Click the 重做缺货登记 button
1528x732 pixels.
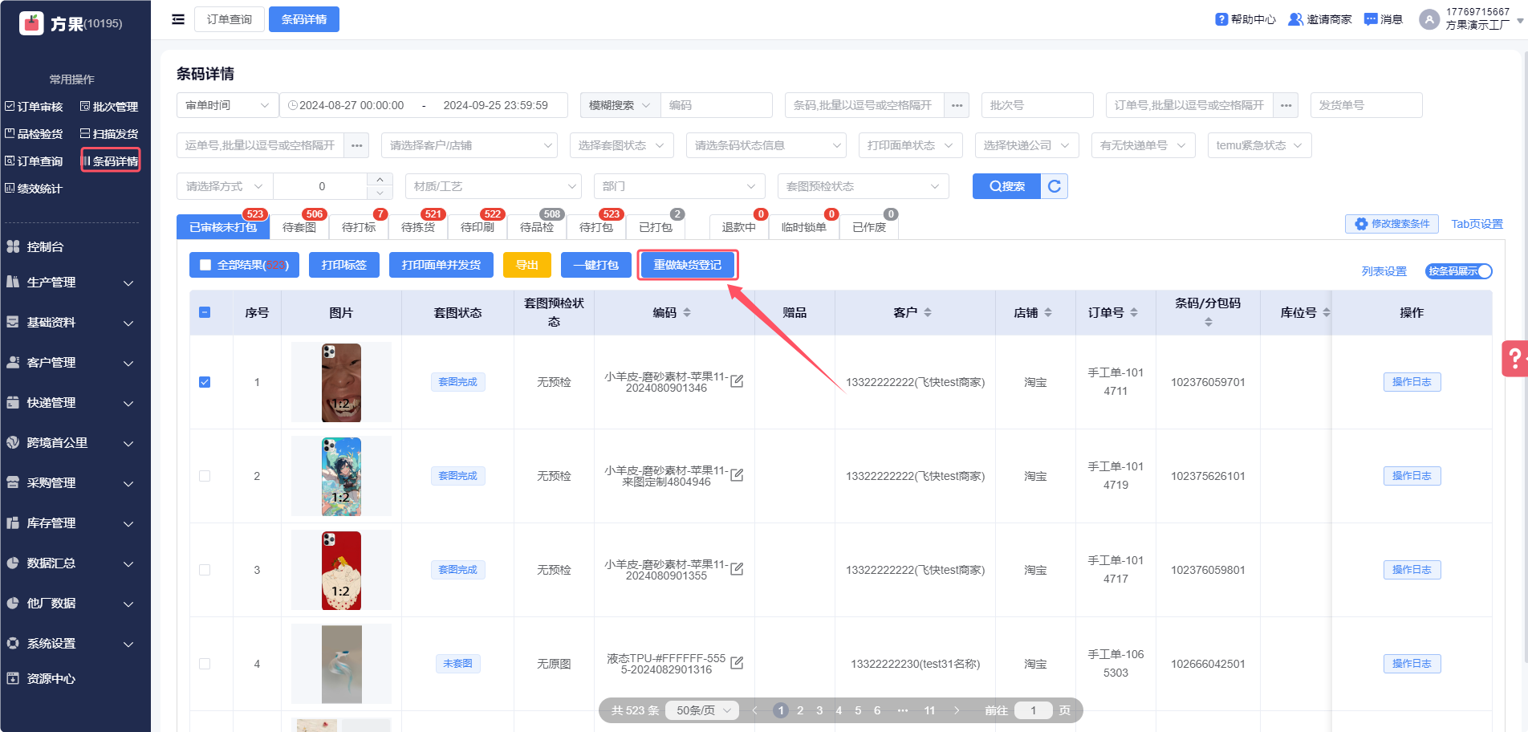[687, 265]
